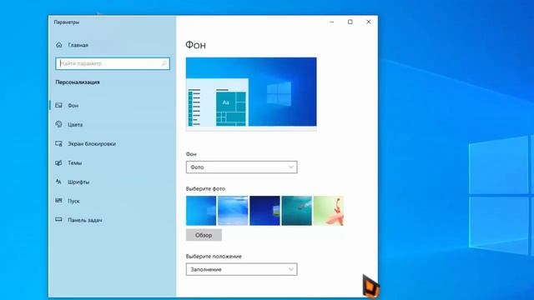Click the themes icon beside Темы
The image size is (534, 300).
[58, 162]
